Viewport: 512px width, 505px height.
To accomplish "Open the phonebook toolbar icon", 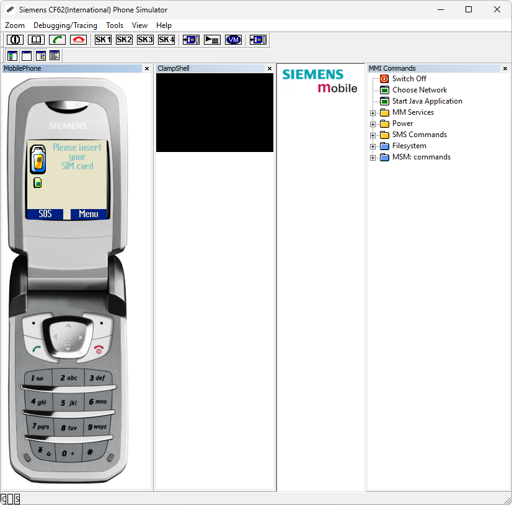I will 36,40.
